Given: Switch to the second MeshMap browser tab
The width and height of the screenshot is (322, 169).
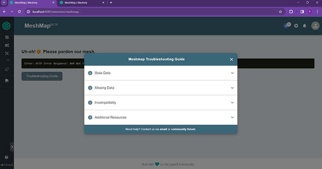Looking at the screenshot, I should coord(82,3).
